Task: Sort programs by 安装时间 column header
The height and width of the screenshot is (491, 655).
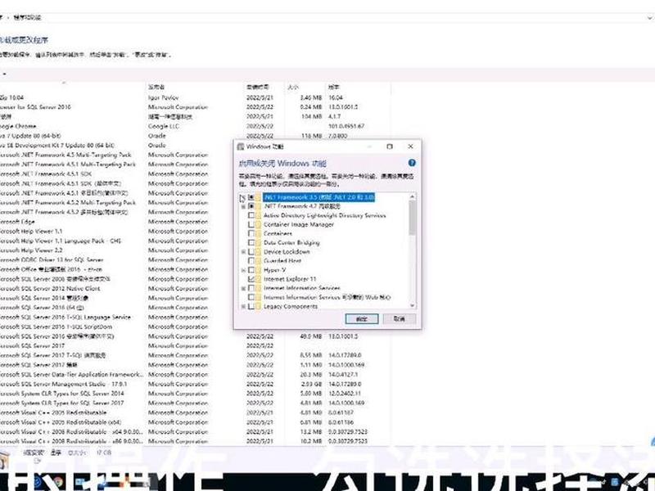Action: coord(258,88)
